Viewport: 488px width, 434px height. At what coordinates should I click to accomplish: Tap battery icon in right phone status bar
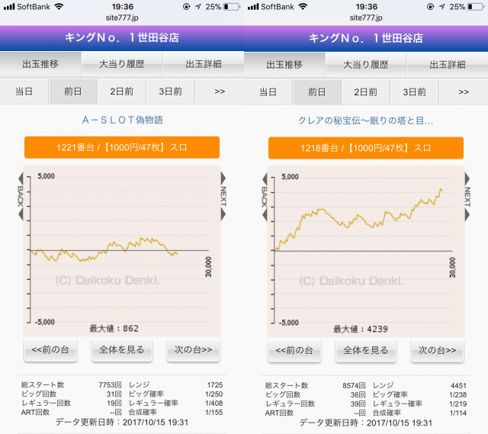474,6
